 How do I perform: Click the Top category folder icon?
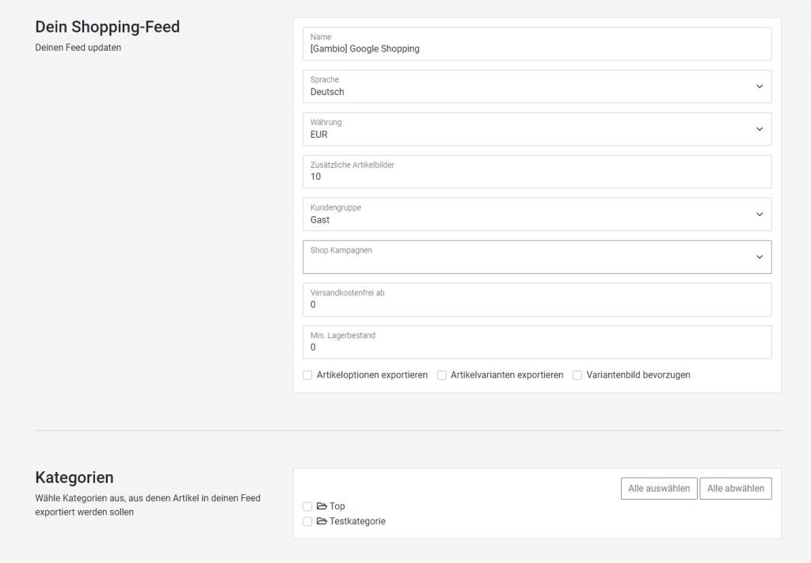pos(322,506)
